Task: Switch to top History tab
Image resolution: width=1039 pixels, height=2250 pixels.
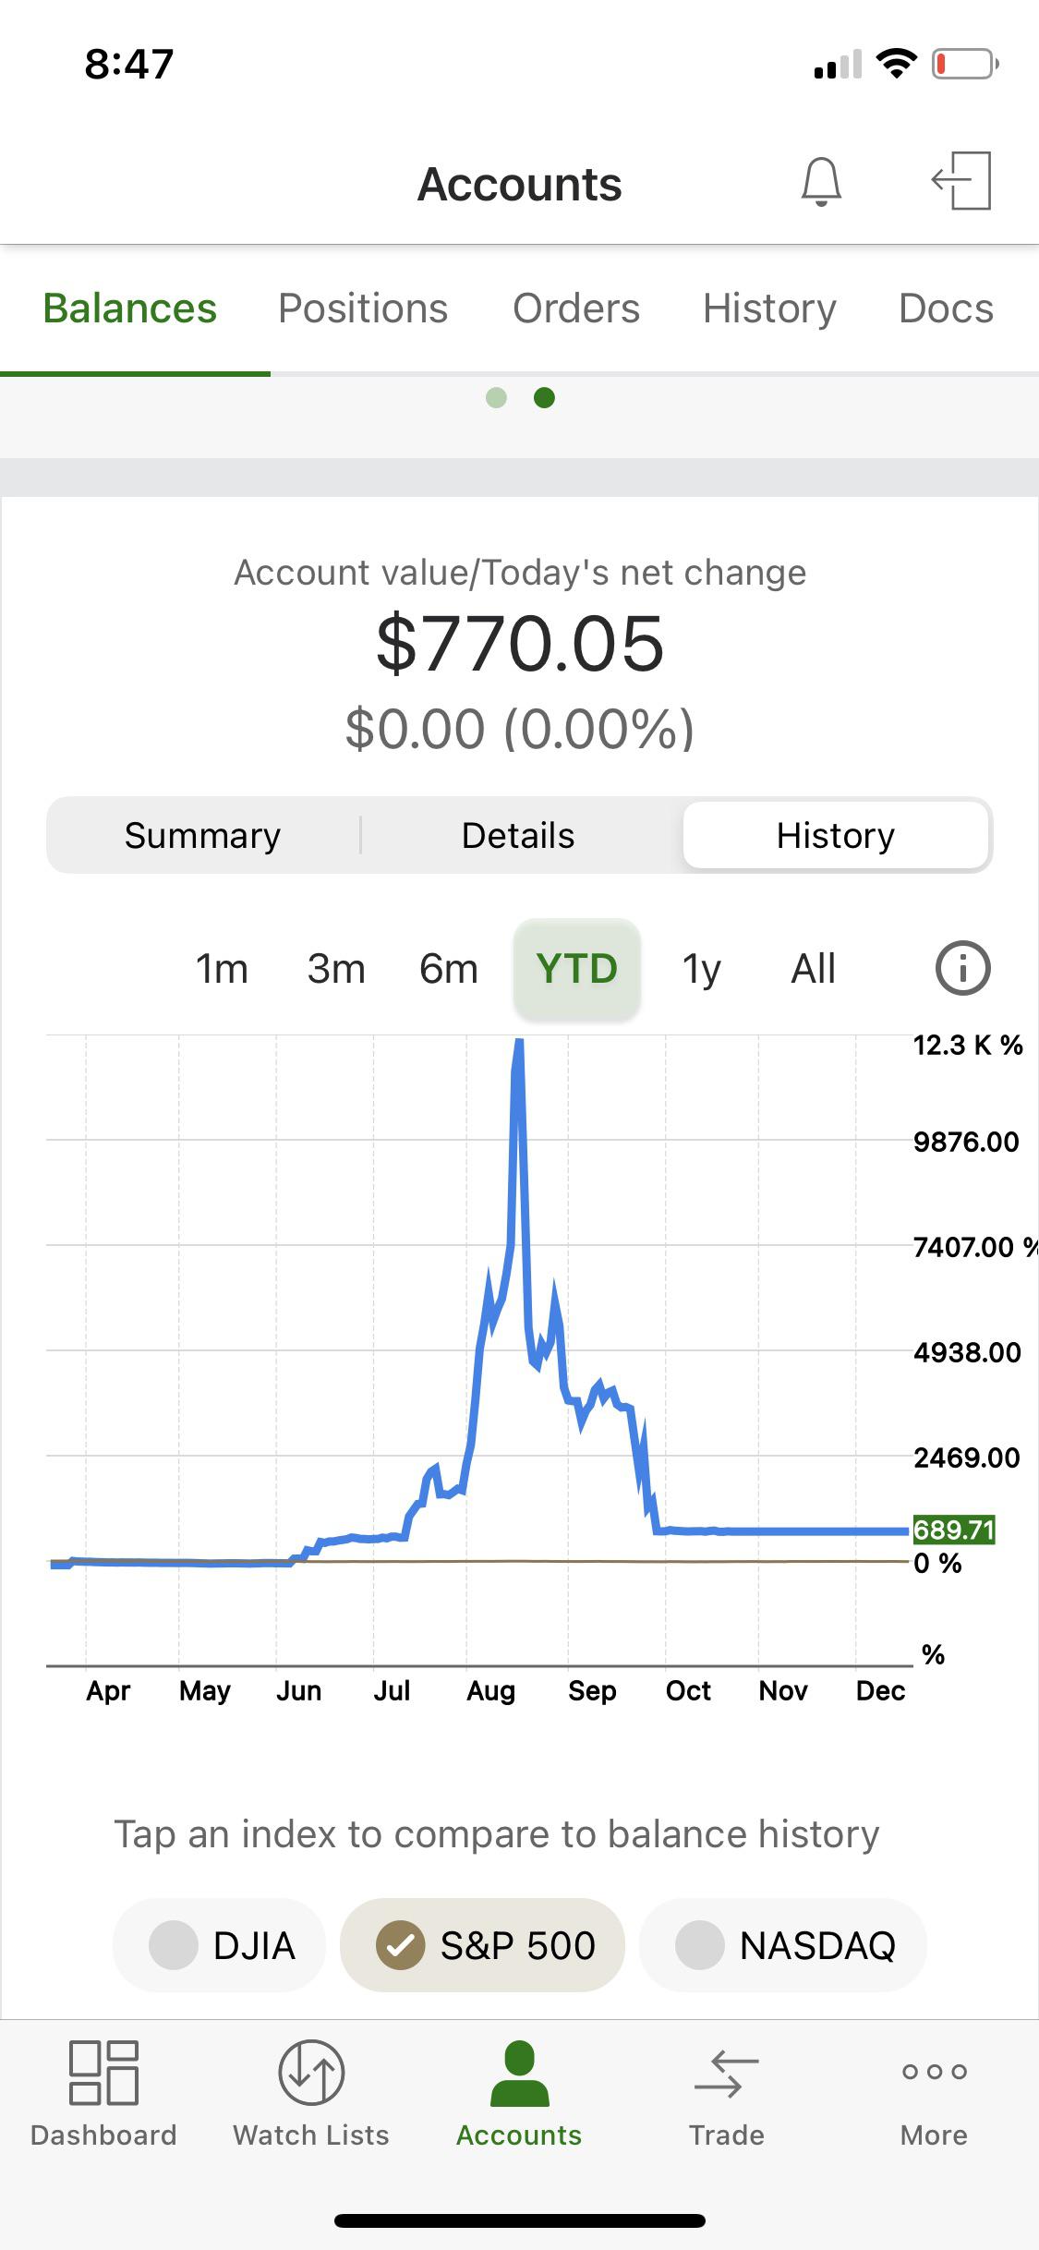Action: [x=769, y=308]
